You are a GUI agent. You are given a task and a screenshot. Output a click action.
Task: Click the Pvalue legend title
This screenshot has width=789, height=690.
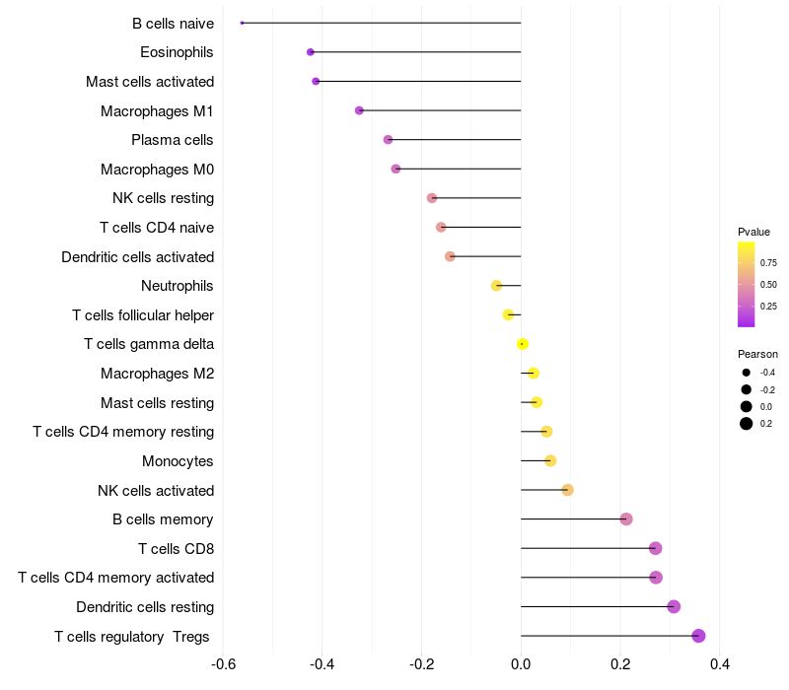point(753,232)
